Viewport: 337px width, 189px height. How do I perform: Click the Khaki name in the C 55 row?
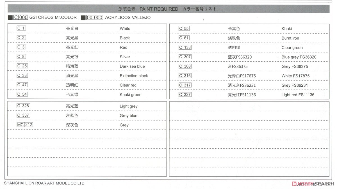287,29
